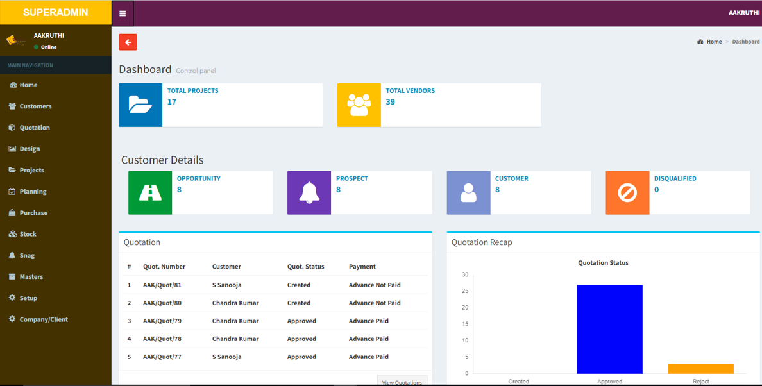Open the AAKRUTHI user menu at top right
This screenshot has width=762, height=386.
[743, 13]
